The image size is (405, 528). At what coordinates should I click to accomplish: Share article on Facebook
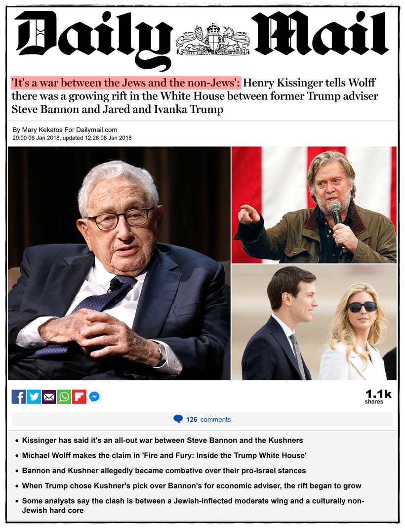(18, 396)
